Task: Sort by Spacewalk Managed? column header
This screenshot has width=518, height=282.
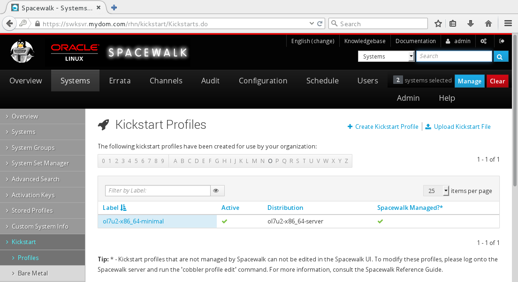Action: coord(410,208)
